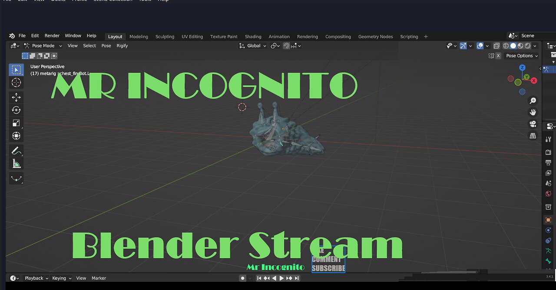This screenshot has height=290, width=556.
Task: Open the pivot point dropdown
Action: 275,46
